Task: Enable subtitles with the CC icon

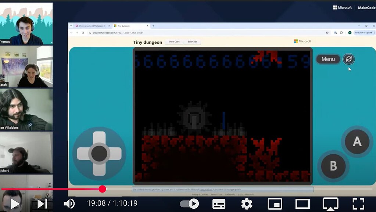Action: (219, 203)
